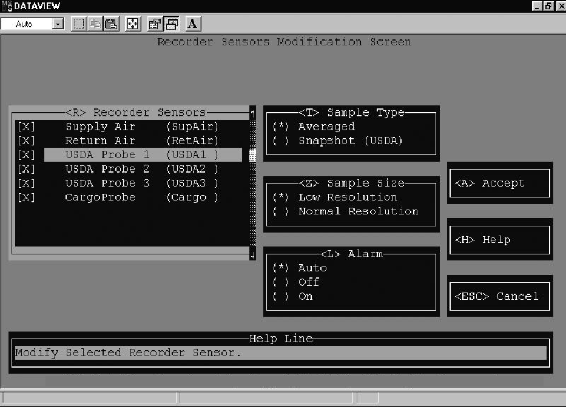The width and height of the screenshot is (566, 407).
Task: Click the <ESC> Cancel button
Action: pyautogui.click(x=500, y=296)
